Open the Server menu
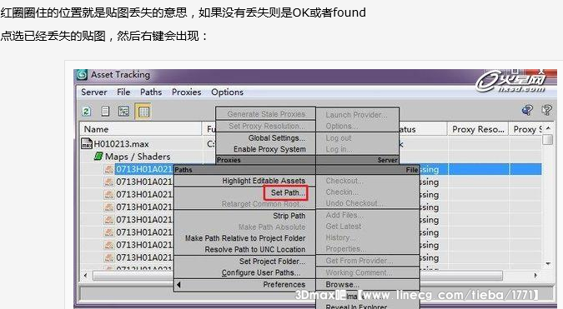Viewport: 563px width, 309px height. pyautogui.click(x=94, y=92)
